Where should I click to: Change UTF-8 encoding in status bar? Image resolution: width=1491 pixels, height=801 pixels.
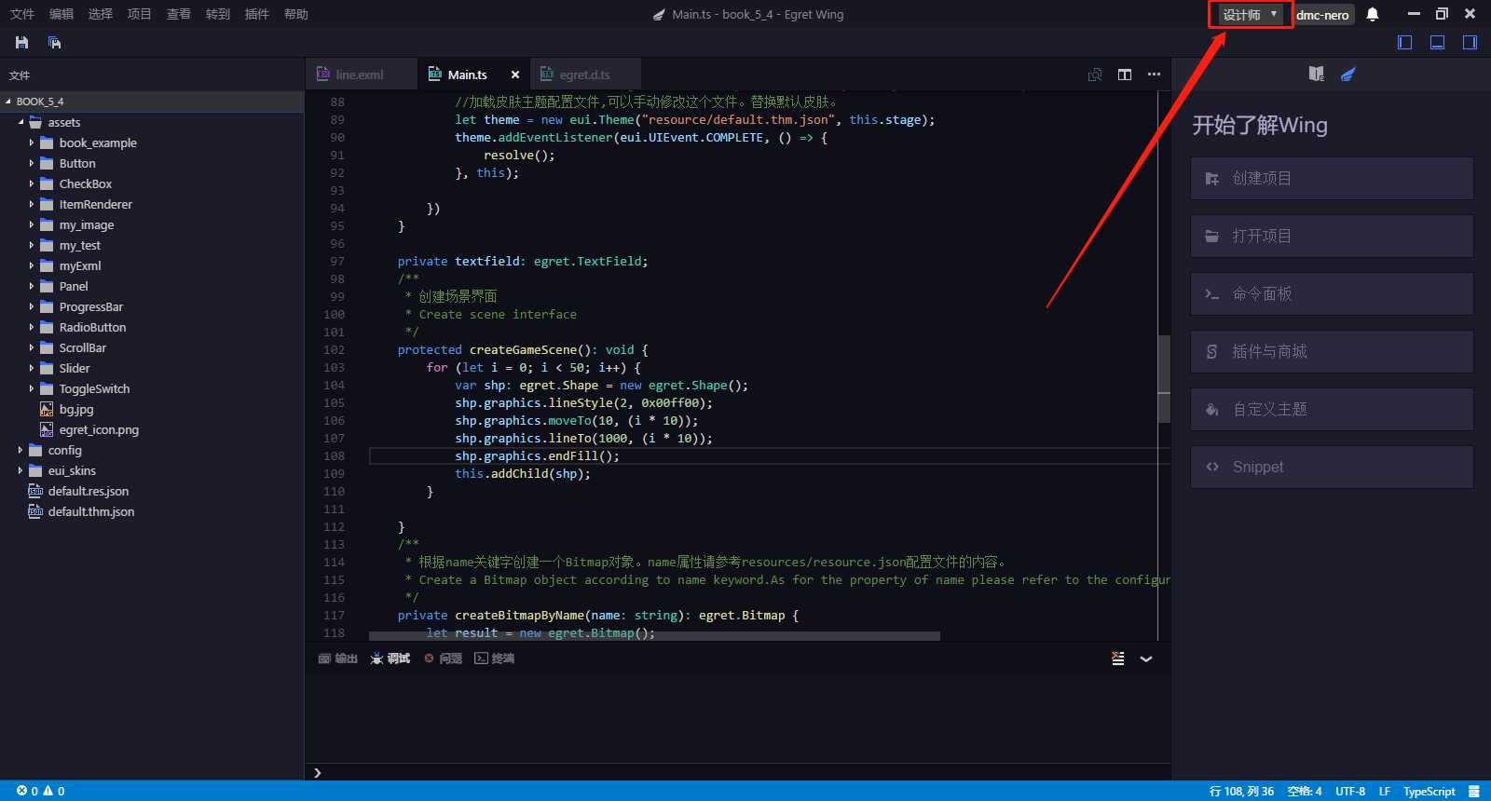tap(1350, 791)
